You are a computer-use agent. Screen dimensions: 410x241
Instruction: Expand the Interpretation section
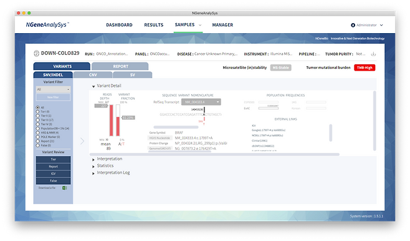[93, 160]
